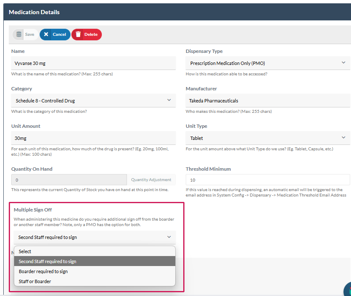
Task: Choose Boarder required to sign option
Action: (x=95, y=271)
